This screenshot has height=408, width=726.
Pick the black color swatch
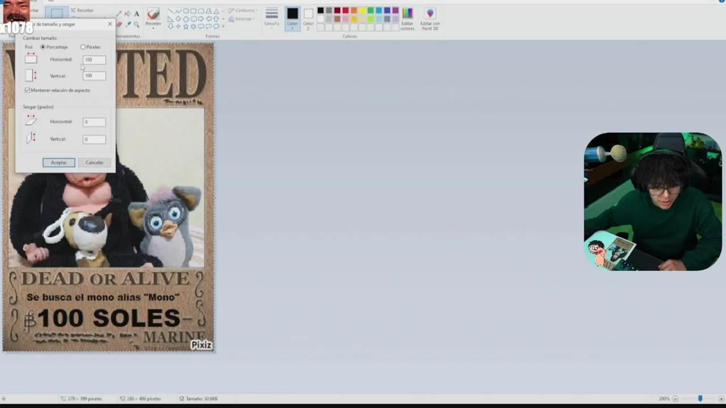(x=320, y=10)
